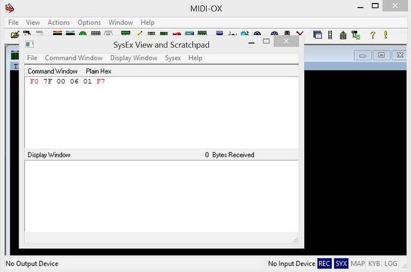Click the blue comb-shaped toolbar icon
The height and width of the screenshot is (272, 411).
[220, 33]
